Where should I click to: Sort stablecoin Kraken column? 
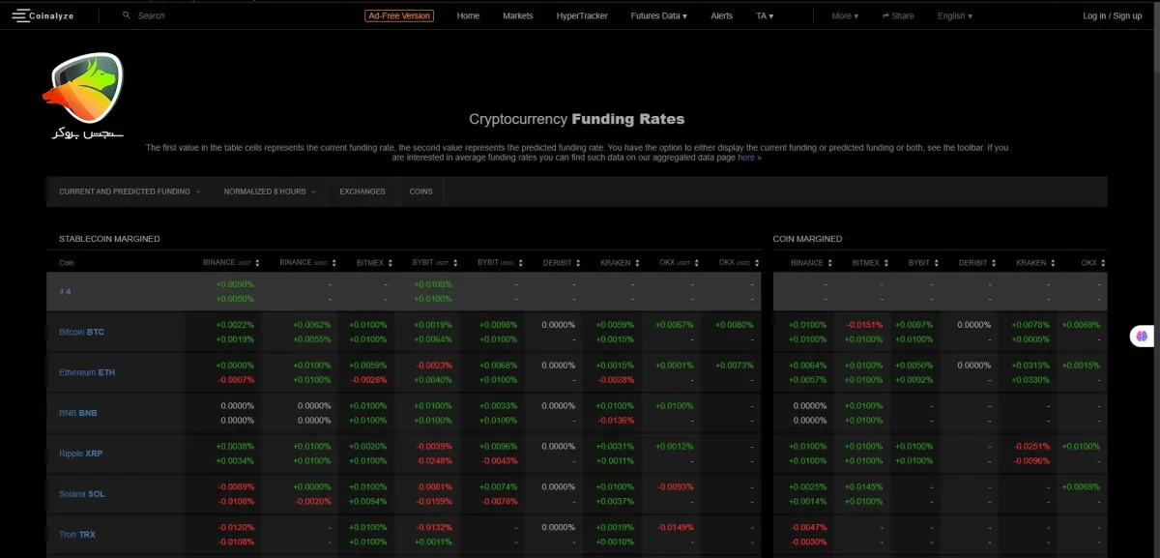coord(620,262)
